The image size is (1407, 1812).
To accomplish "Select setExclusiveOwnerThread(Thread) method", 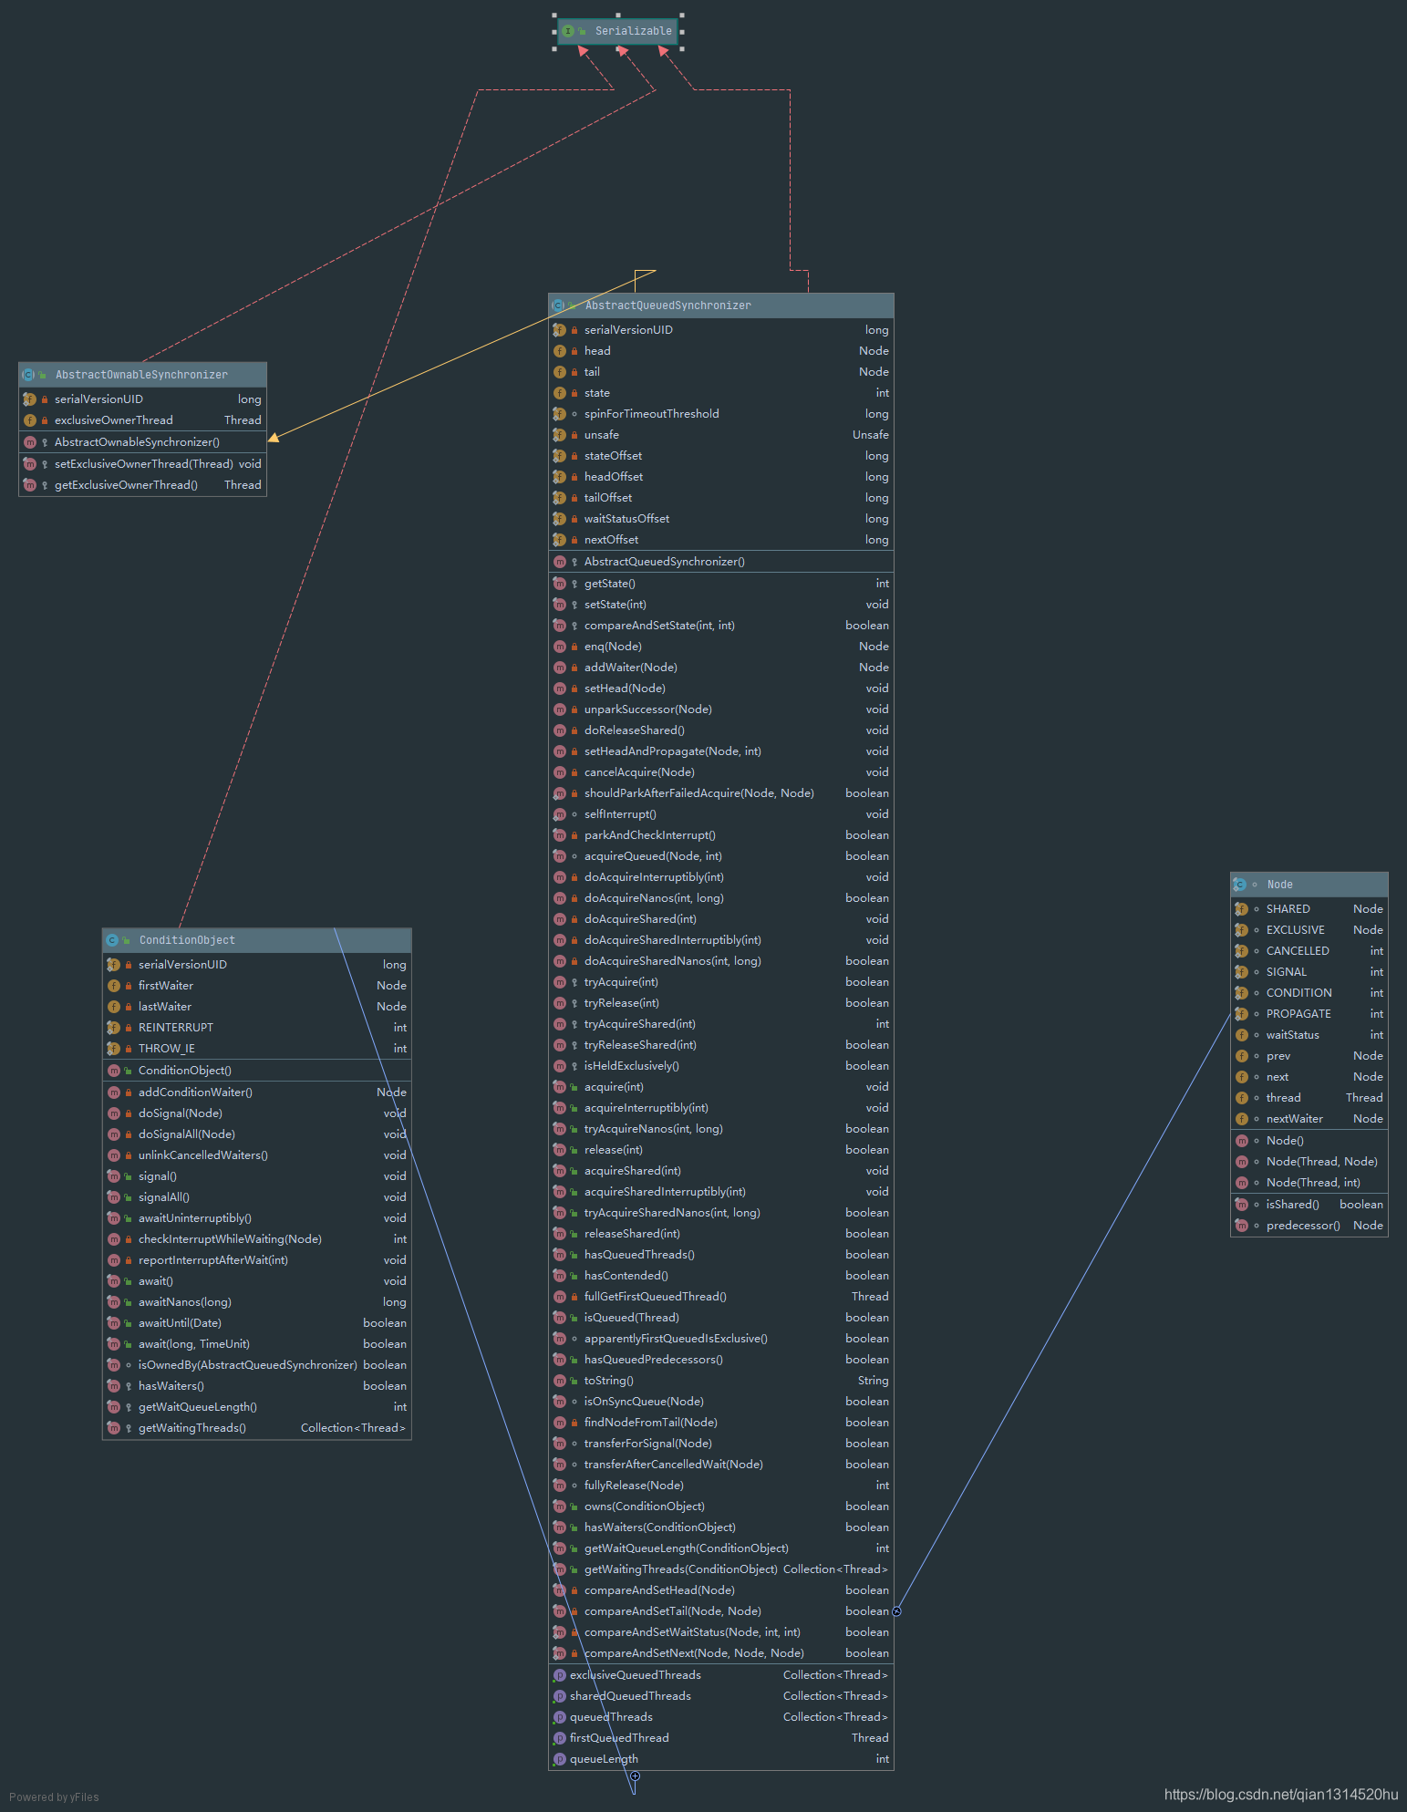I will pos(142,464).
